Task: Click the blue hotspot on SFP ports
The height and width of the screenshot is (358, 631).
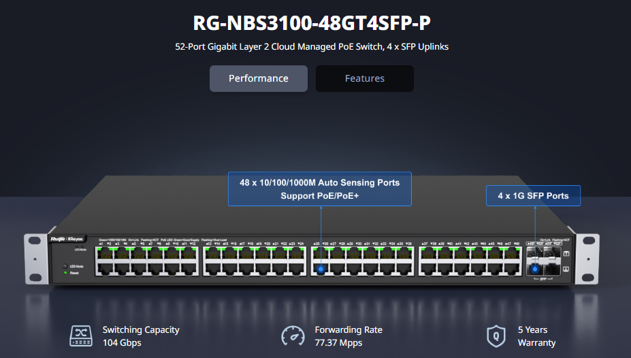Action: click(x=535, y=269)
